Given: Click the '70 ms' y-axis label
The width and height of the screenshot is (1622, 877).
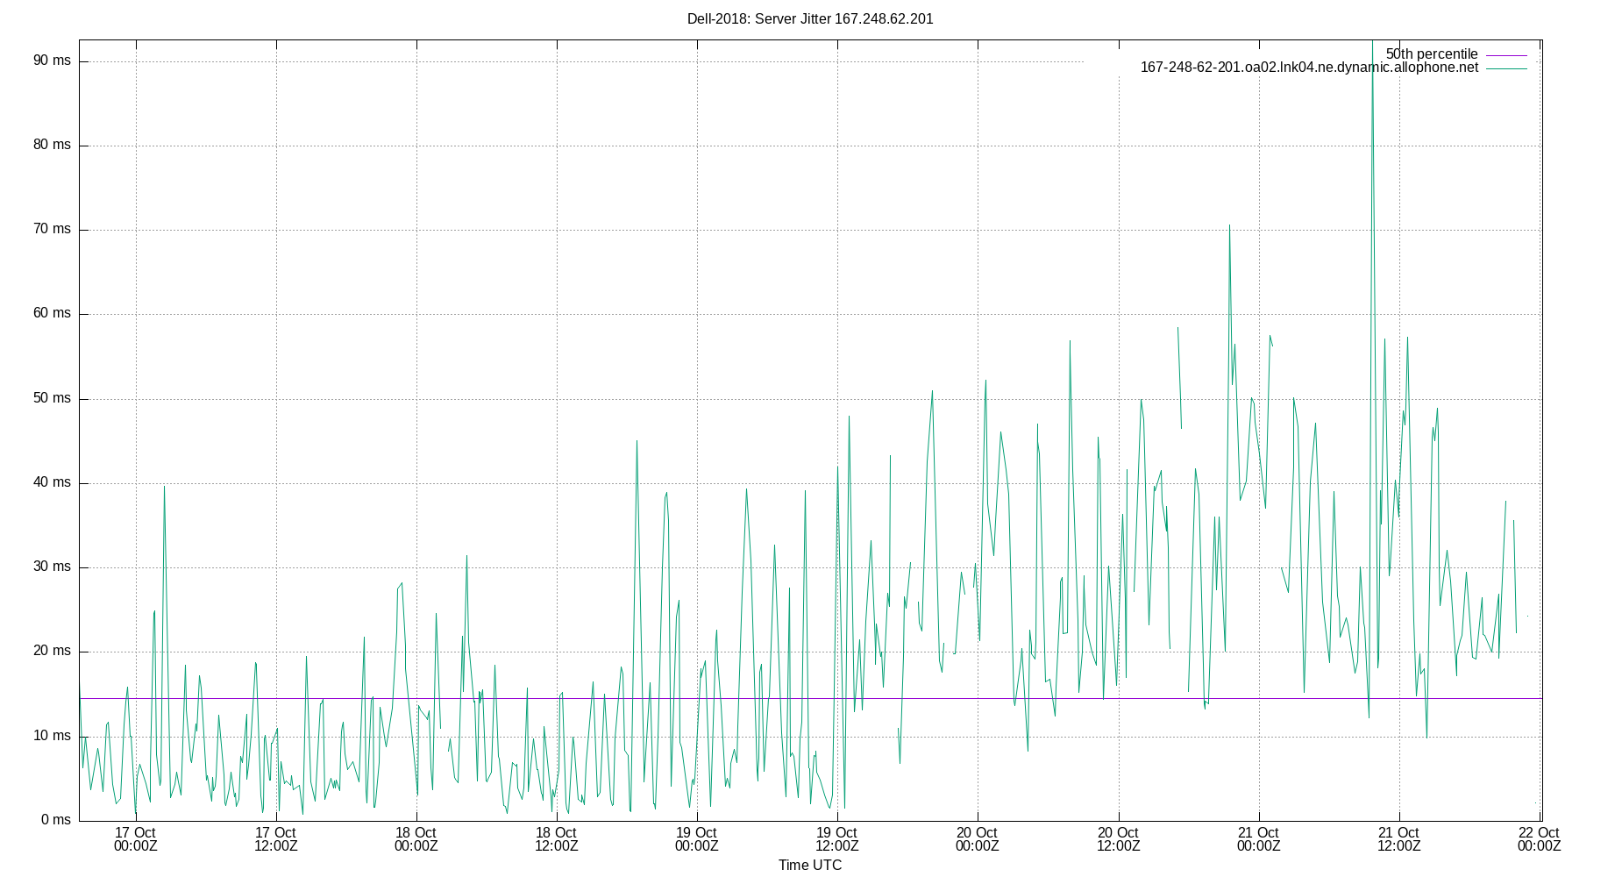Looking at the screenshot, I should coord(52,229).
